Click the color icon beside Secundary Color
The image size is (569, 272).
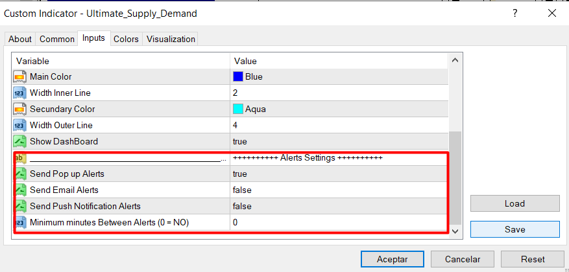pyautogui.click(x=19, y=109)
